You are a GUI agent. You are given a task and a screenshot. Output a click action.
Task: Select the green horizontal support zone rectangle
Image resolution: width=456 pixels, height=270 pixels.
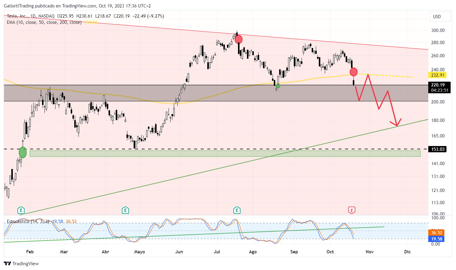coord(225,153)
